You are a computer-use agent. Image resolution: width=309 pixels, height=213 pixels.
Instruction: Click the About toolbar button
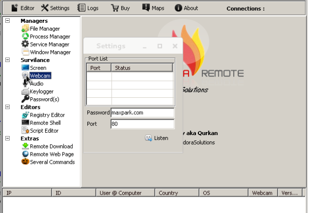(x=186, y=8)
